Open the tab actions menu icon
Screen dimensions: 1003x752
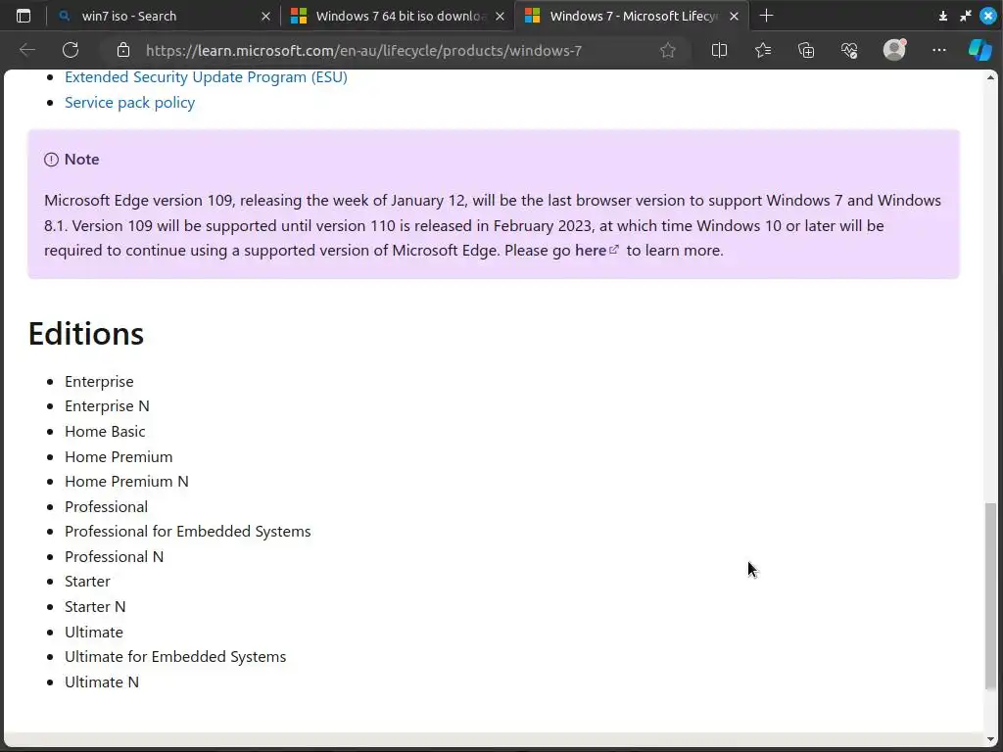click(24, 16)
